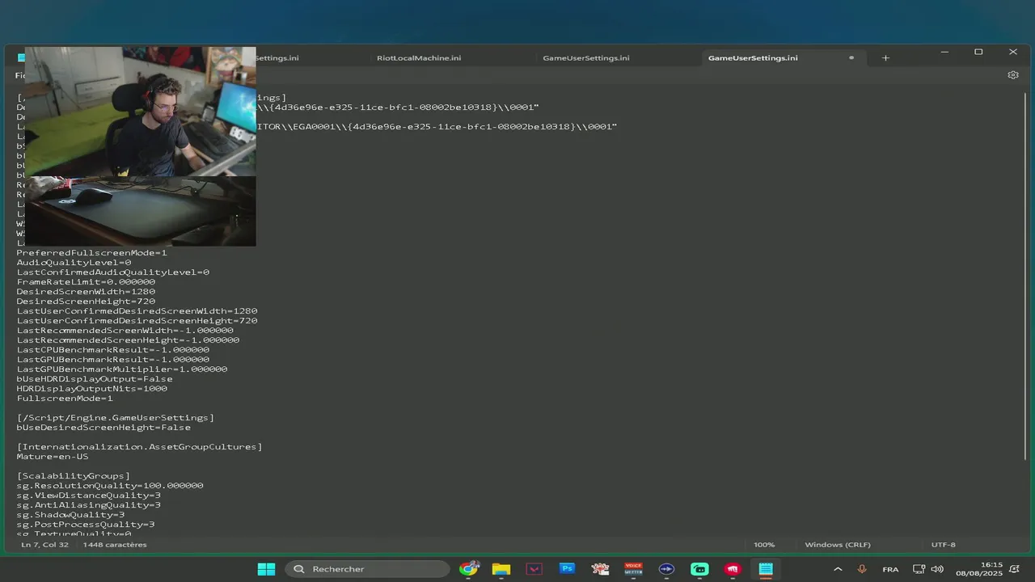Open FRA input language selector

point(890,569)
